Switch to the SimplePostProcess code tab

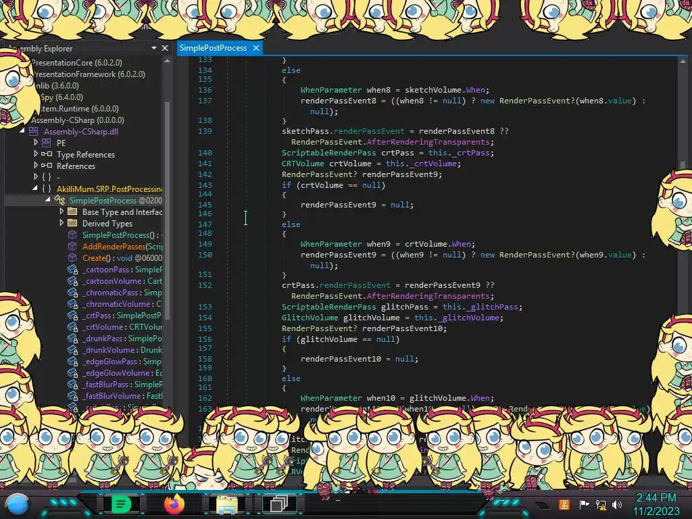pyautogui.click(x=213, y=48)
